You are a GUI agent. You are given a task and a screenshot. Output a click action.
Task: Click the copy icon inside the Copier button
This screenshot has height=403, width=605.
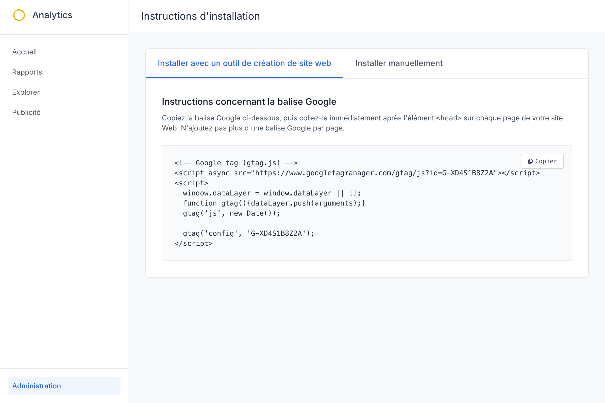[x=530, y=161]
